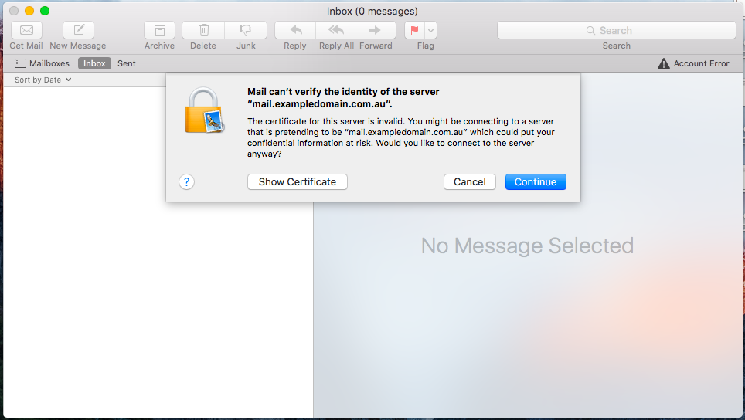Click the Show Certificate button
Screen dimensions: 745x420
(298, 181)
